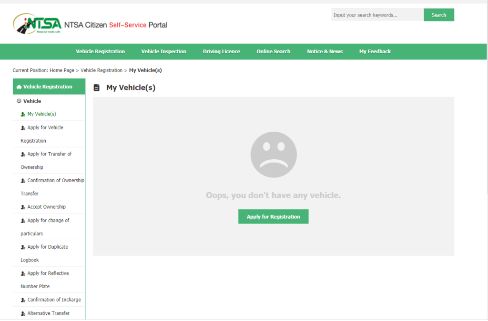Open My Feedback page
This screenshot has height=321, width=488.
(x=375, y=51)
